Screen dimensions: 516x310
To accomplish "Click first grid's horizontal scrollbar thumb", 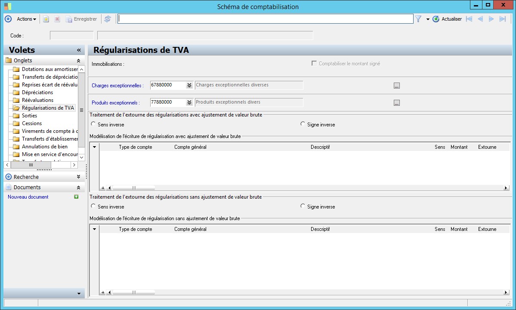I will (133, 188).
